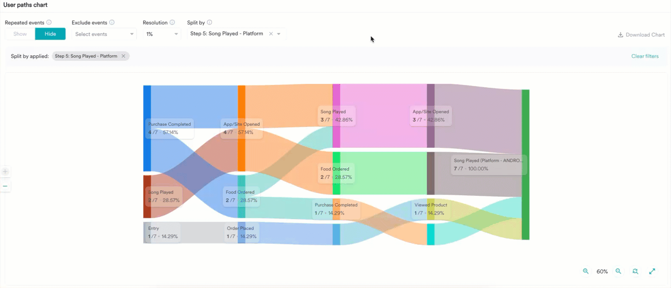Viewport: 671px width, 288px height.
Task: Download the chart
Action: 641,35
